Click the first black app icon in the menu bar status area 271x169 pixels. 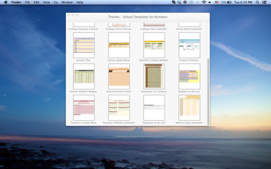(x=174, y=2)
